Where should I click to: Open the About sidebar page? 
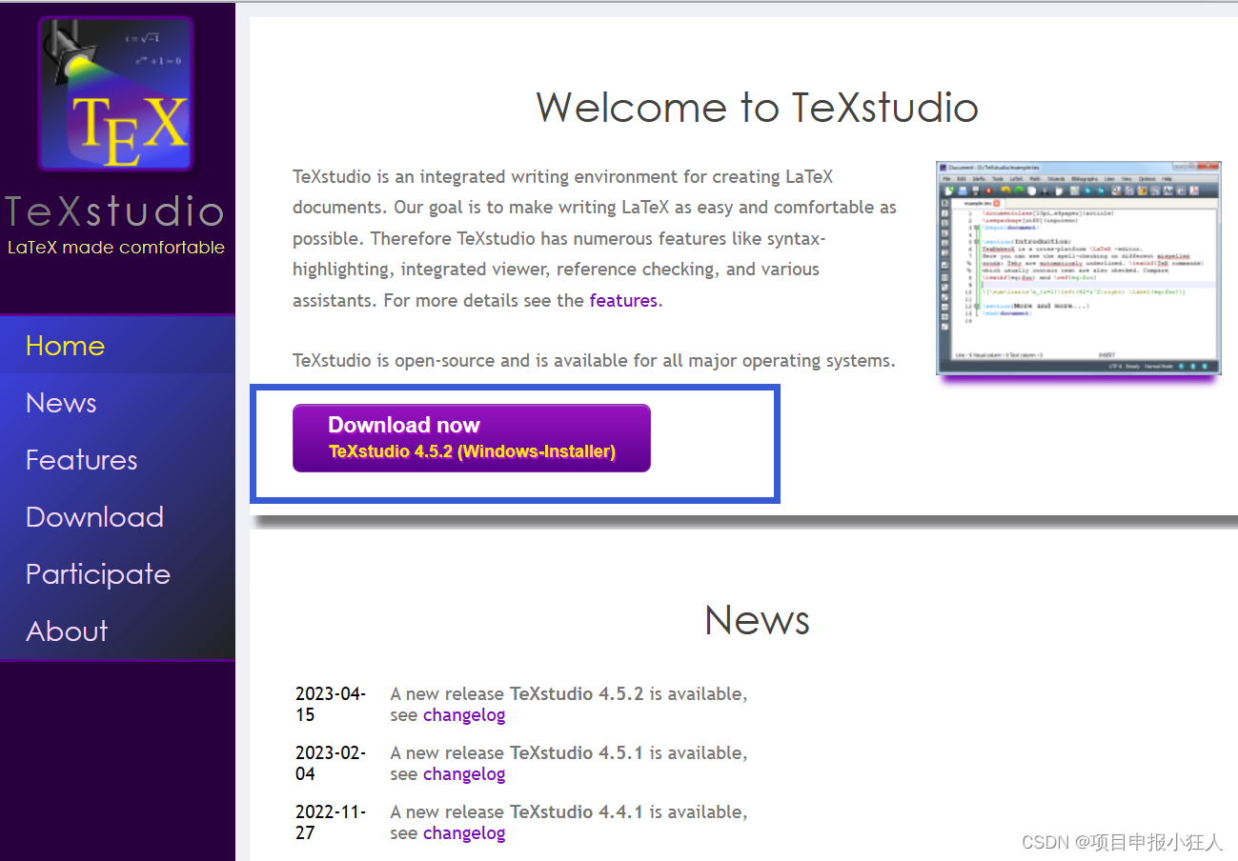pos(67,631)
